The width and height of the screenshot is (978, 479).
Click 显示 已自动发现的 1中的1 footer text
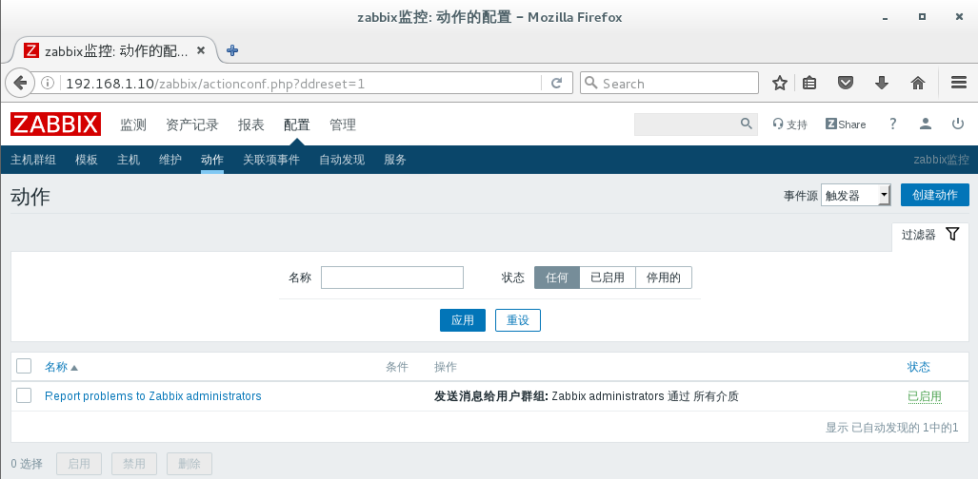pos(892,428)
